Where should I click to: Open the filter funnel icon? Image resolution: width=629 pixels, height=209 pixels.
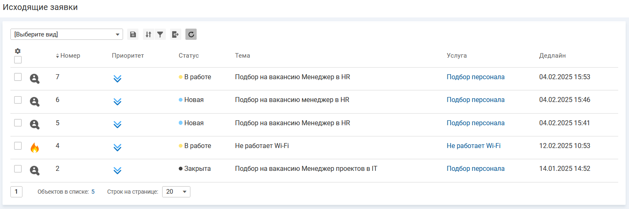[160, 34]
